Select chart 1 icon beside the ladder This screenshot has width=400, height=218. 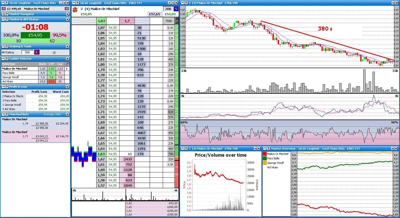click(x=176, y=19)
